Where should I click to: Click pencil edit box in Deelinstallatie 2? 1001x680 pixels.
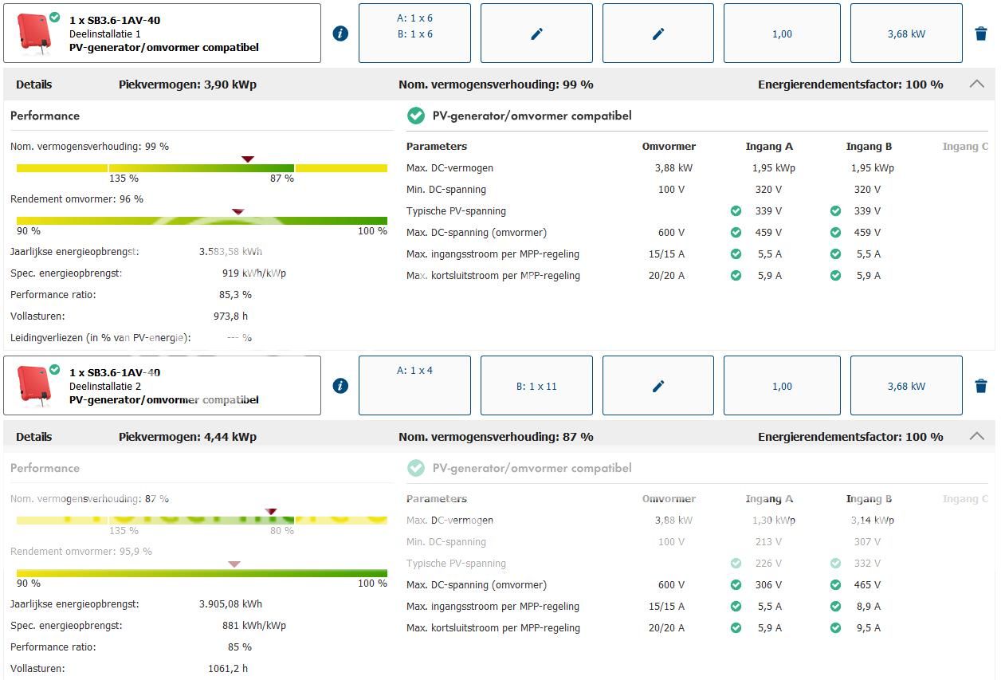[658, 386]
